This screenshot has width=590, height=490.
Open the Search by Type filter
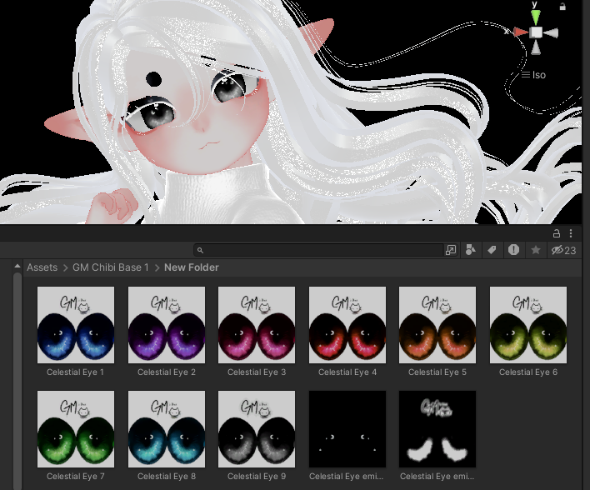470,250
